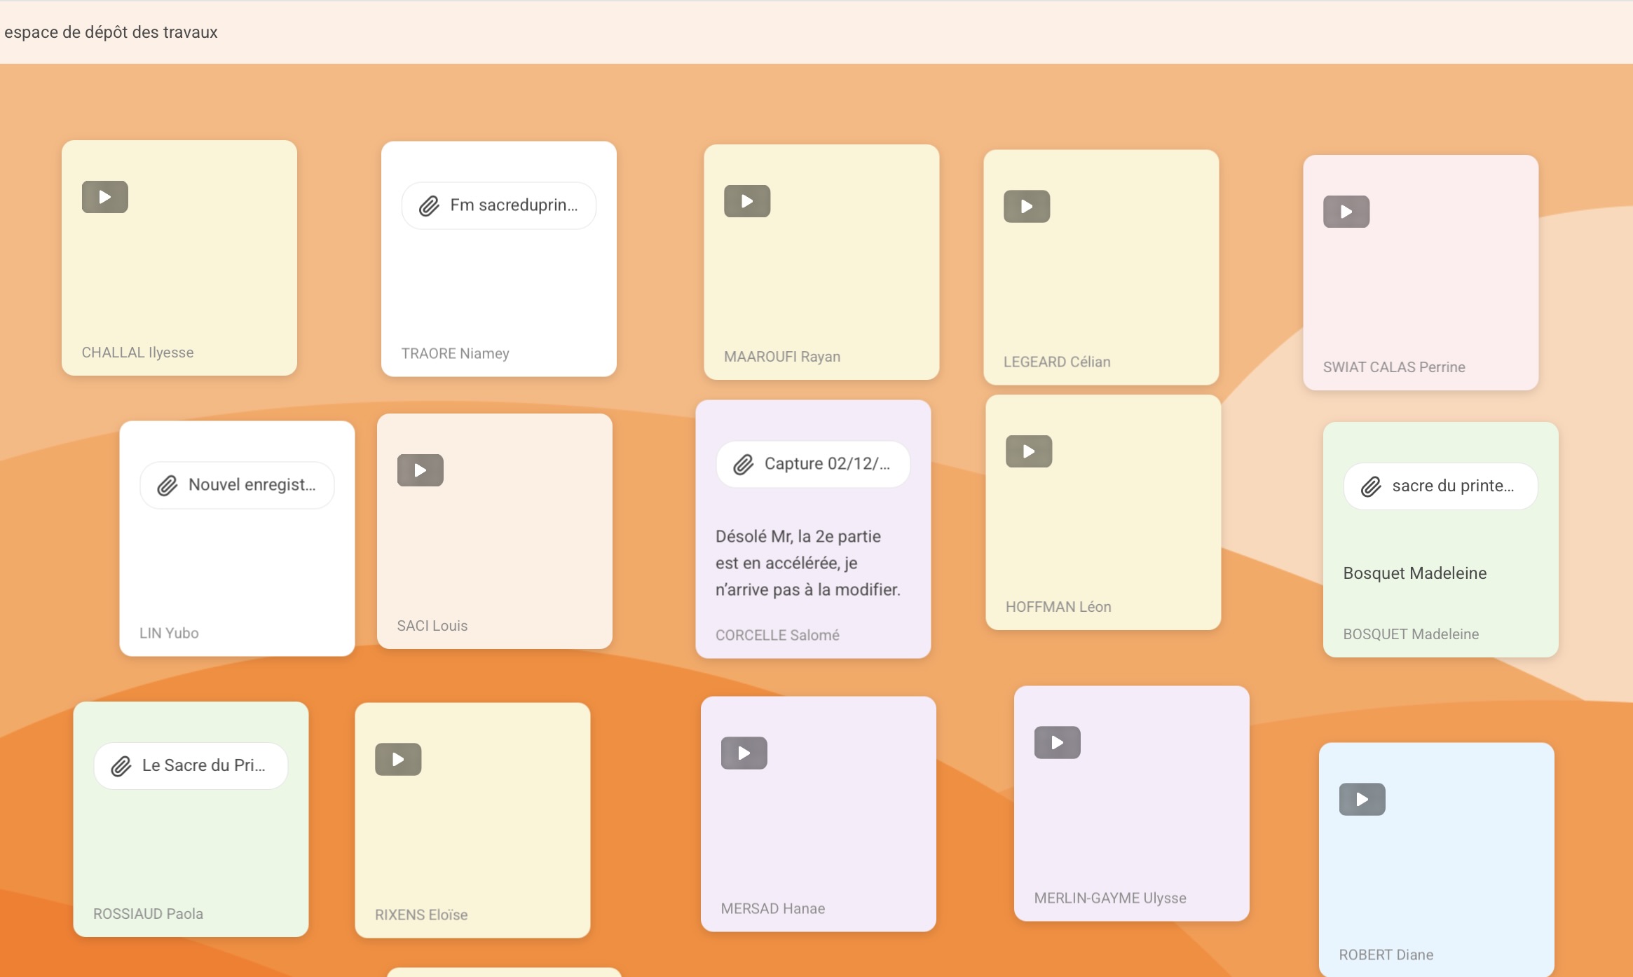Play ROBERT Diane's video
Image resolution: width=1633 pixels, height=977 pixels.
coord(1362,800)
